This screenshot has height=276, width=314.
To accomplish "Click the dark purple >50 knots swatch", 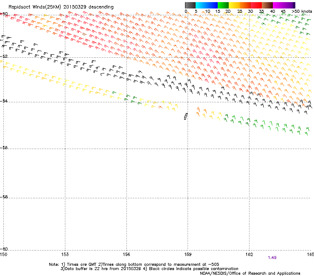I will (294, 5).
